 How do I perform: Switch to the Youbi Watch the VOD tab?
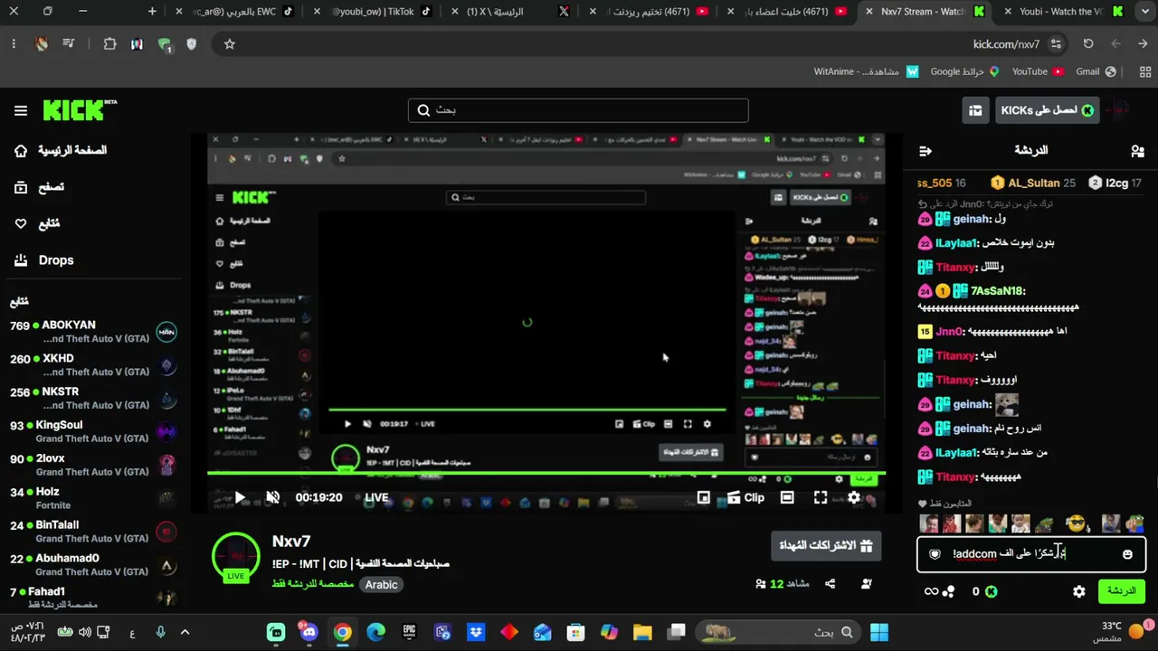[1062, 12]
